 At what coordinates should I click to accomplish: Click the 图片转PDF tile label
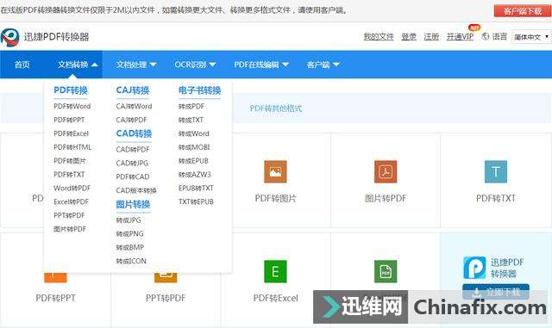386,198
